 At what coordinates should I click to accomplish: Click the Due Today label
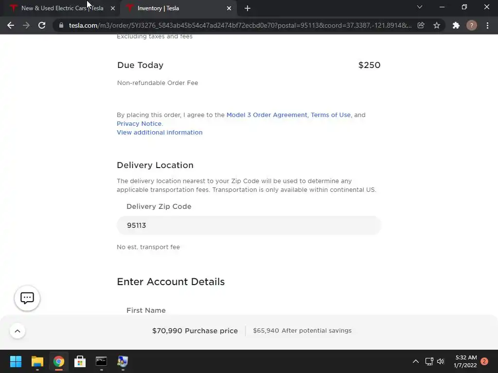coord(141,65)
